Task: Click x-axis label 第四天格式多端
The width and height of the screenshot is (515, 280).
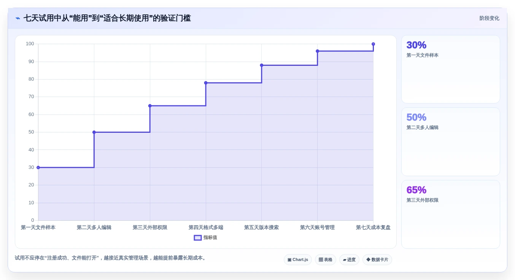Action: point(206,228)
